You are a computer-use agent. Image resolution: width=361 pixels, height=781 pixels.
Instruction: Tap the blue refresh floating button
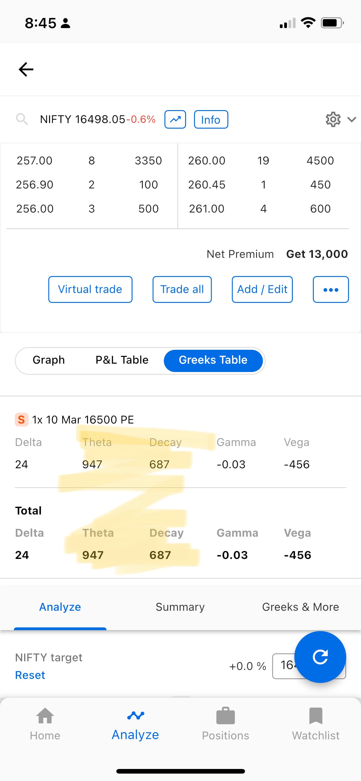[x=320, y=657]
